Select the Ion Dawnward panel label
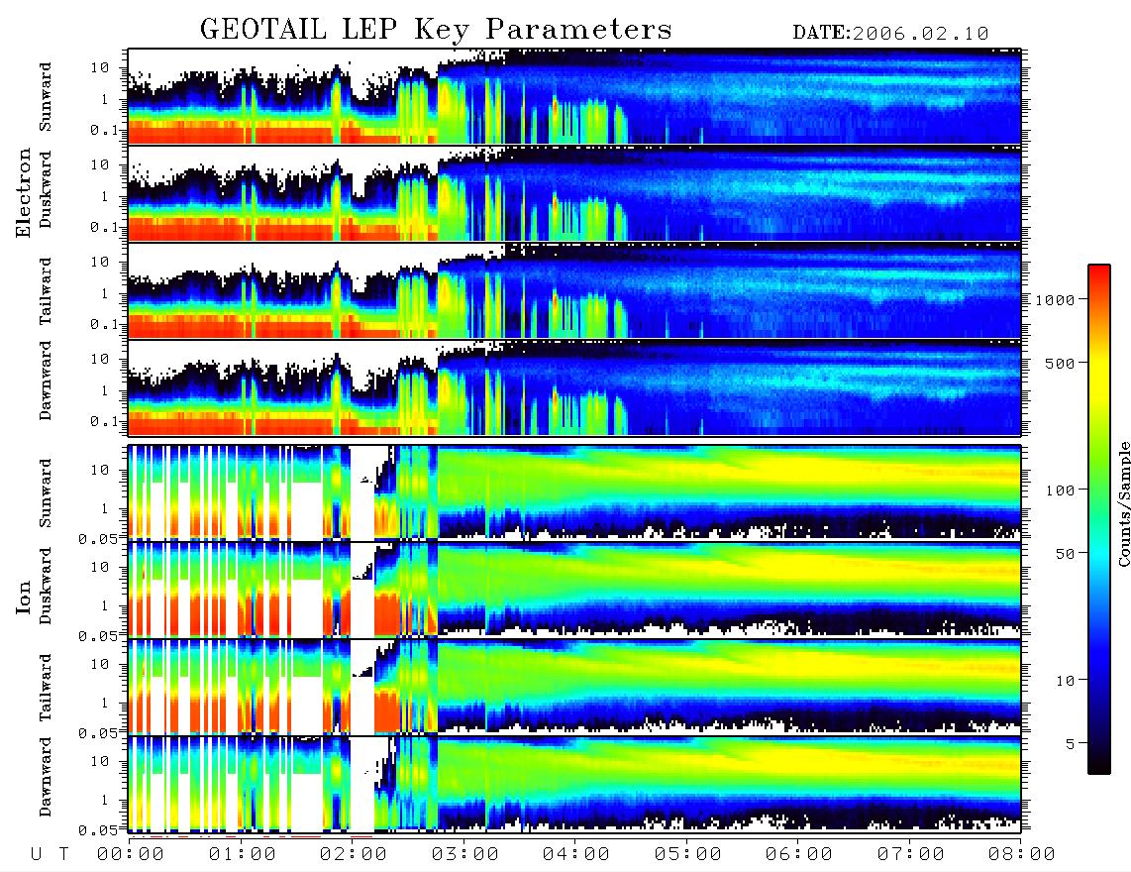The image size is (1131, 872). [x=46, y=777]
